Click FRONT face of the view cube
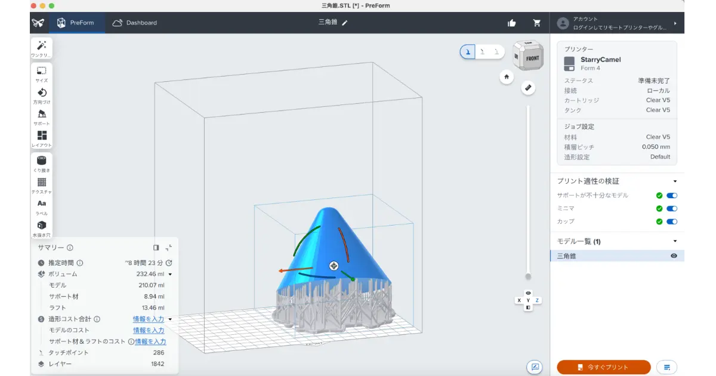716x376 pixels. [532, 58]
